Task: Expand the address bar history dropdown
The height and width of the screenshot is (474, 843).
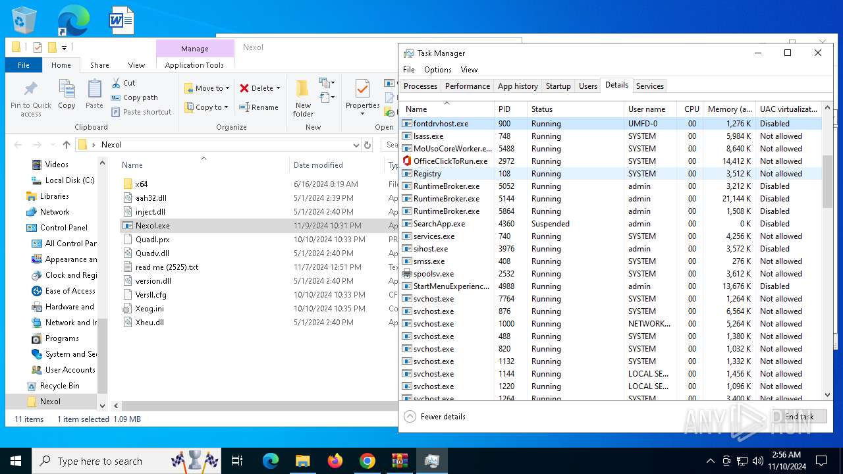Action: [356, 145]
